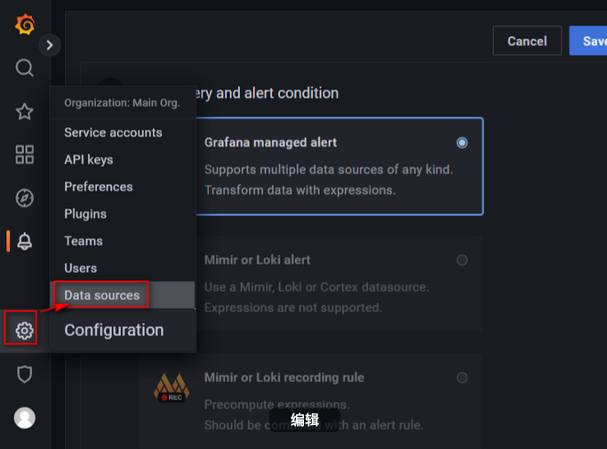607x449 pixels.
Task: Open Plugins from the menu
Action: click(85, 214)
